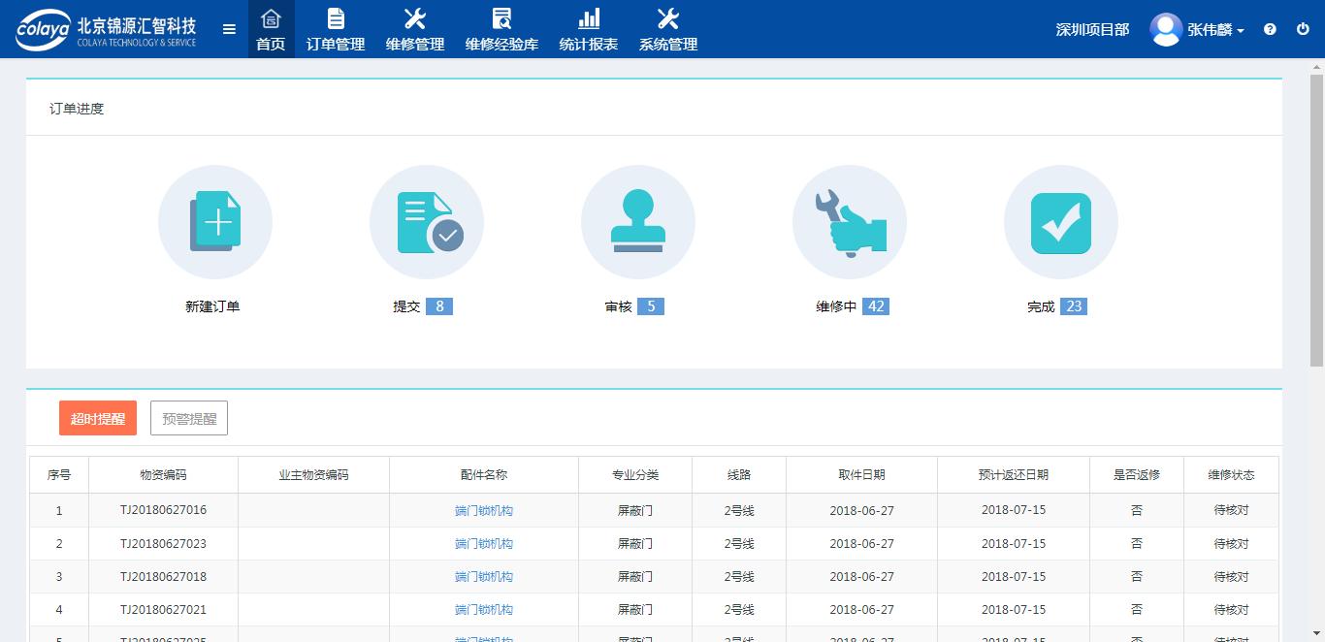Open 端门锁机构 link in row 2
Viewport: 1325px width, 642px height.
[484, 544]
